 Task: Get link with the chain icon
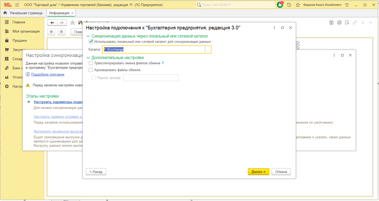(x=355, y=23)
